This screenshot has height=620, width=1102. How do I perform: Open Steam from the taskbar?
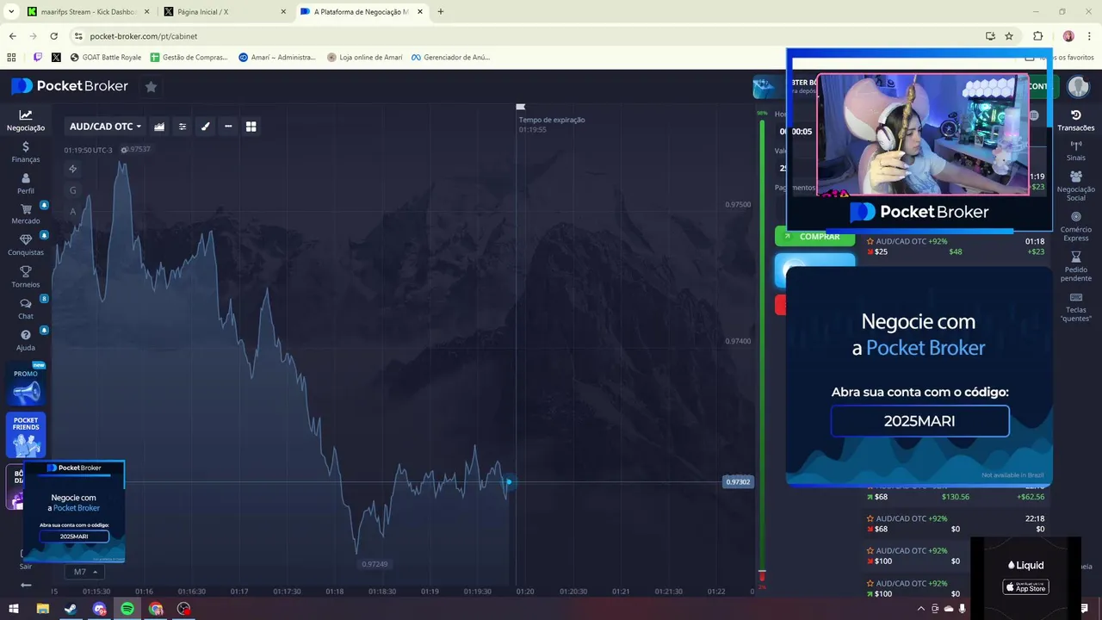tap(71, 609)
